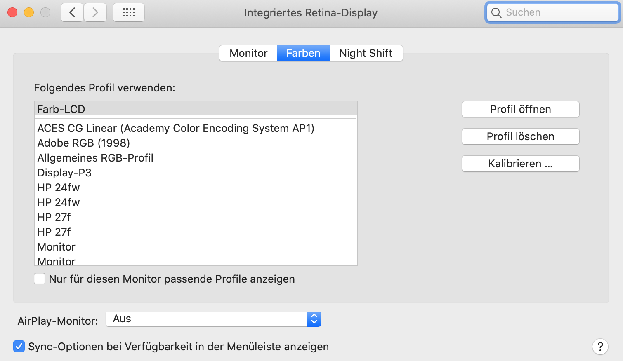Go back with the left arrow button

click(x=72, y=12)
